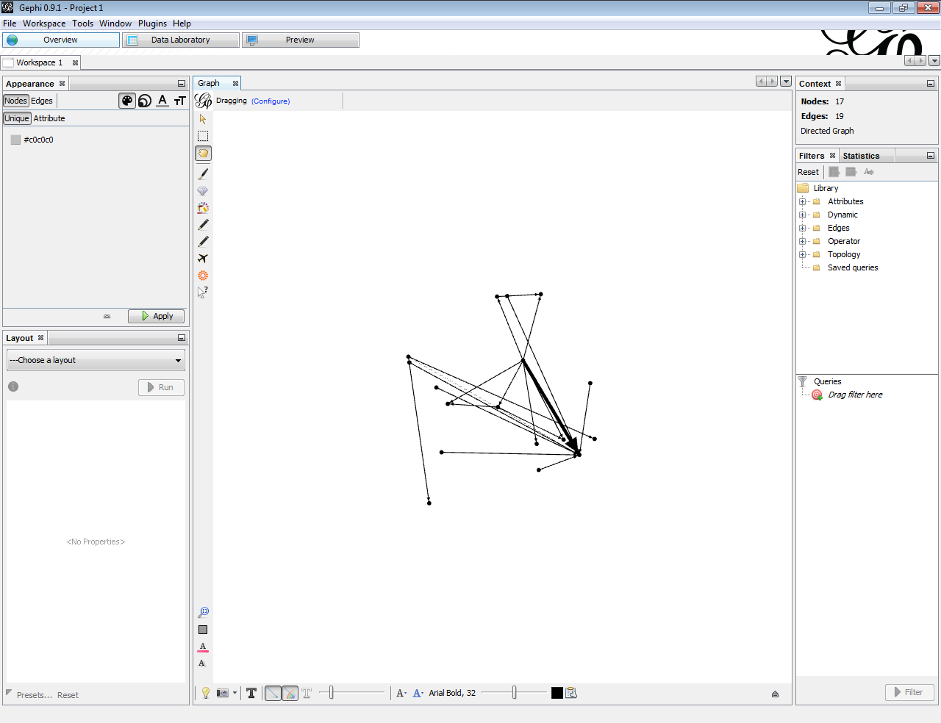
Task: Toggle show edge labels (outlined T)
Action: click(x=307, y=693)
